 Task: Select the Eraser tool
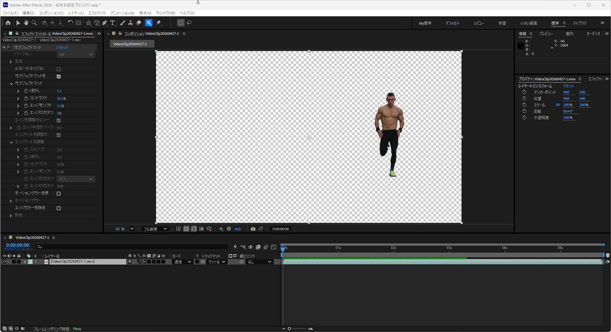[138, 23]
